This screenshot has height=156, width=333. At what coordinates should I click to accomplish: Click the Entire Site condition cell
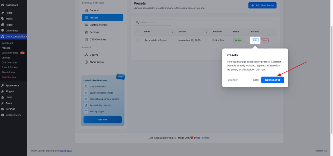click(218, 40)
